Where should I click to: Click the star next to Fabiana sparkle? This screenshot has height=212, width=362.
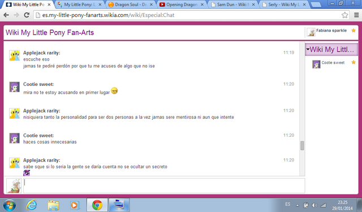coord(354,31)
